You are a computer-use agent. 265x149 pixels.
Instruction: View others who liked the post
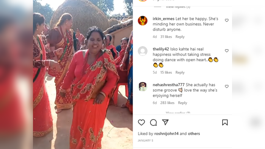(194, 133)
